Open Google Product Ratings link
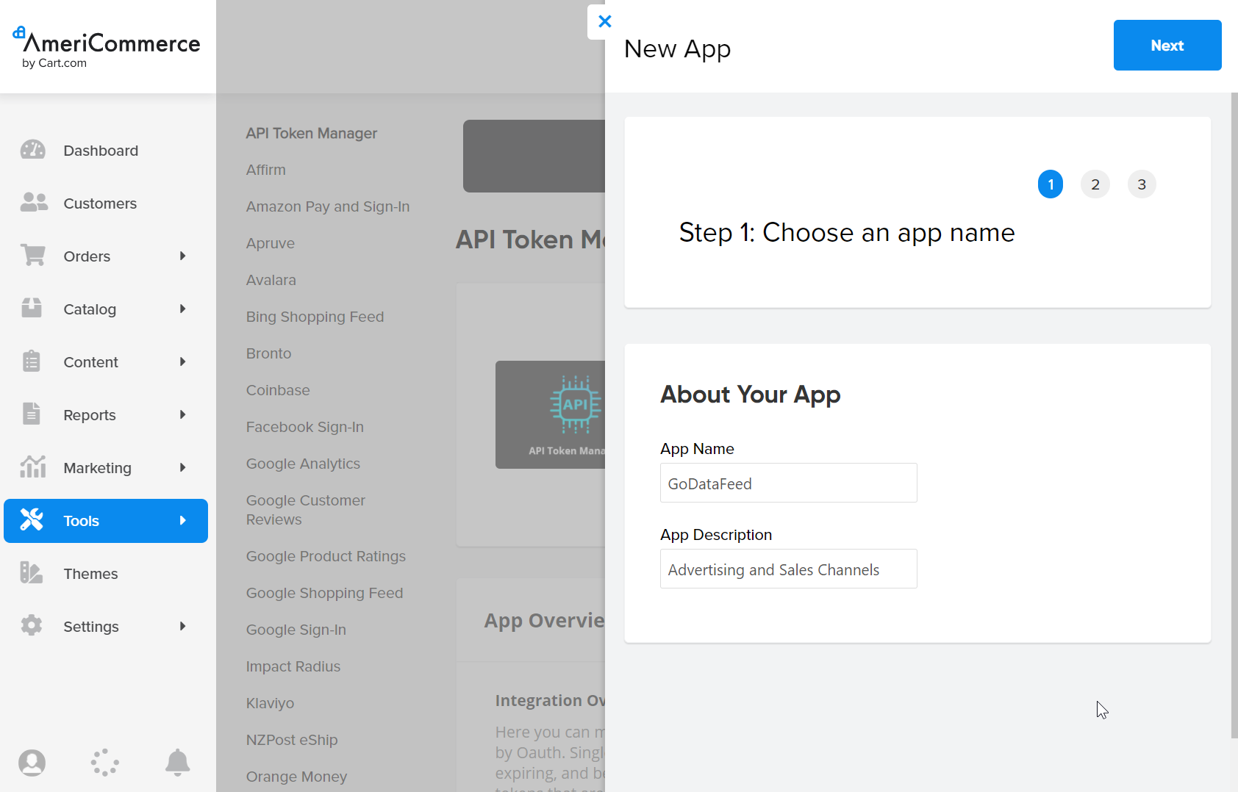 tap(326, 556)
